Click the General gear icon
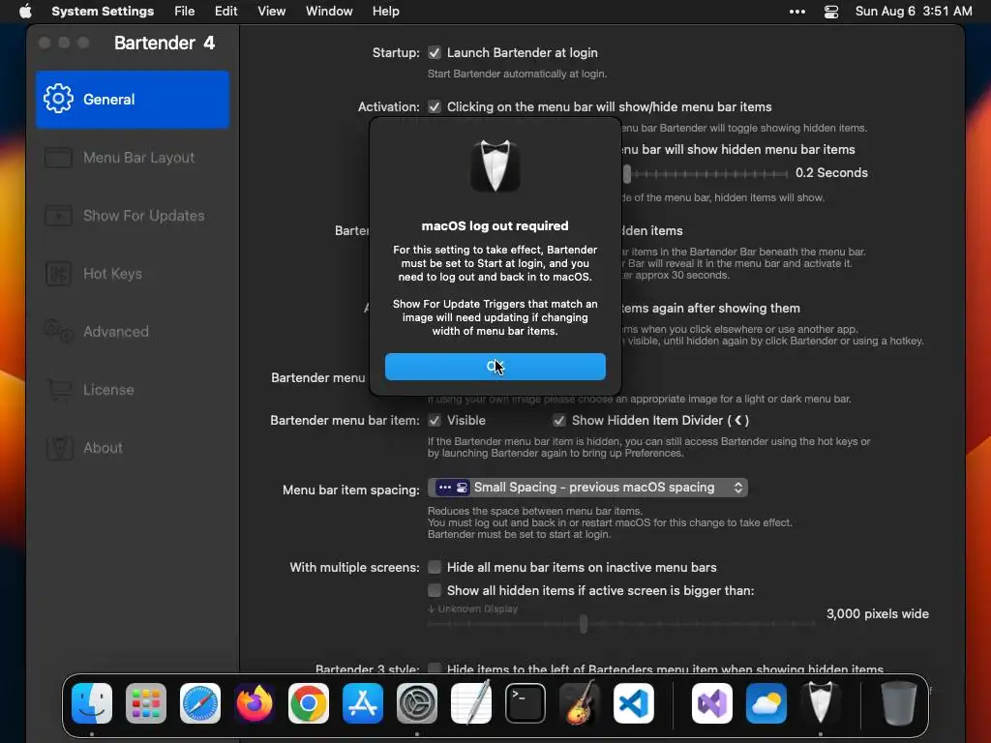The image size is (991, 743). 58,99
